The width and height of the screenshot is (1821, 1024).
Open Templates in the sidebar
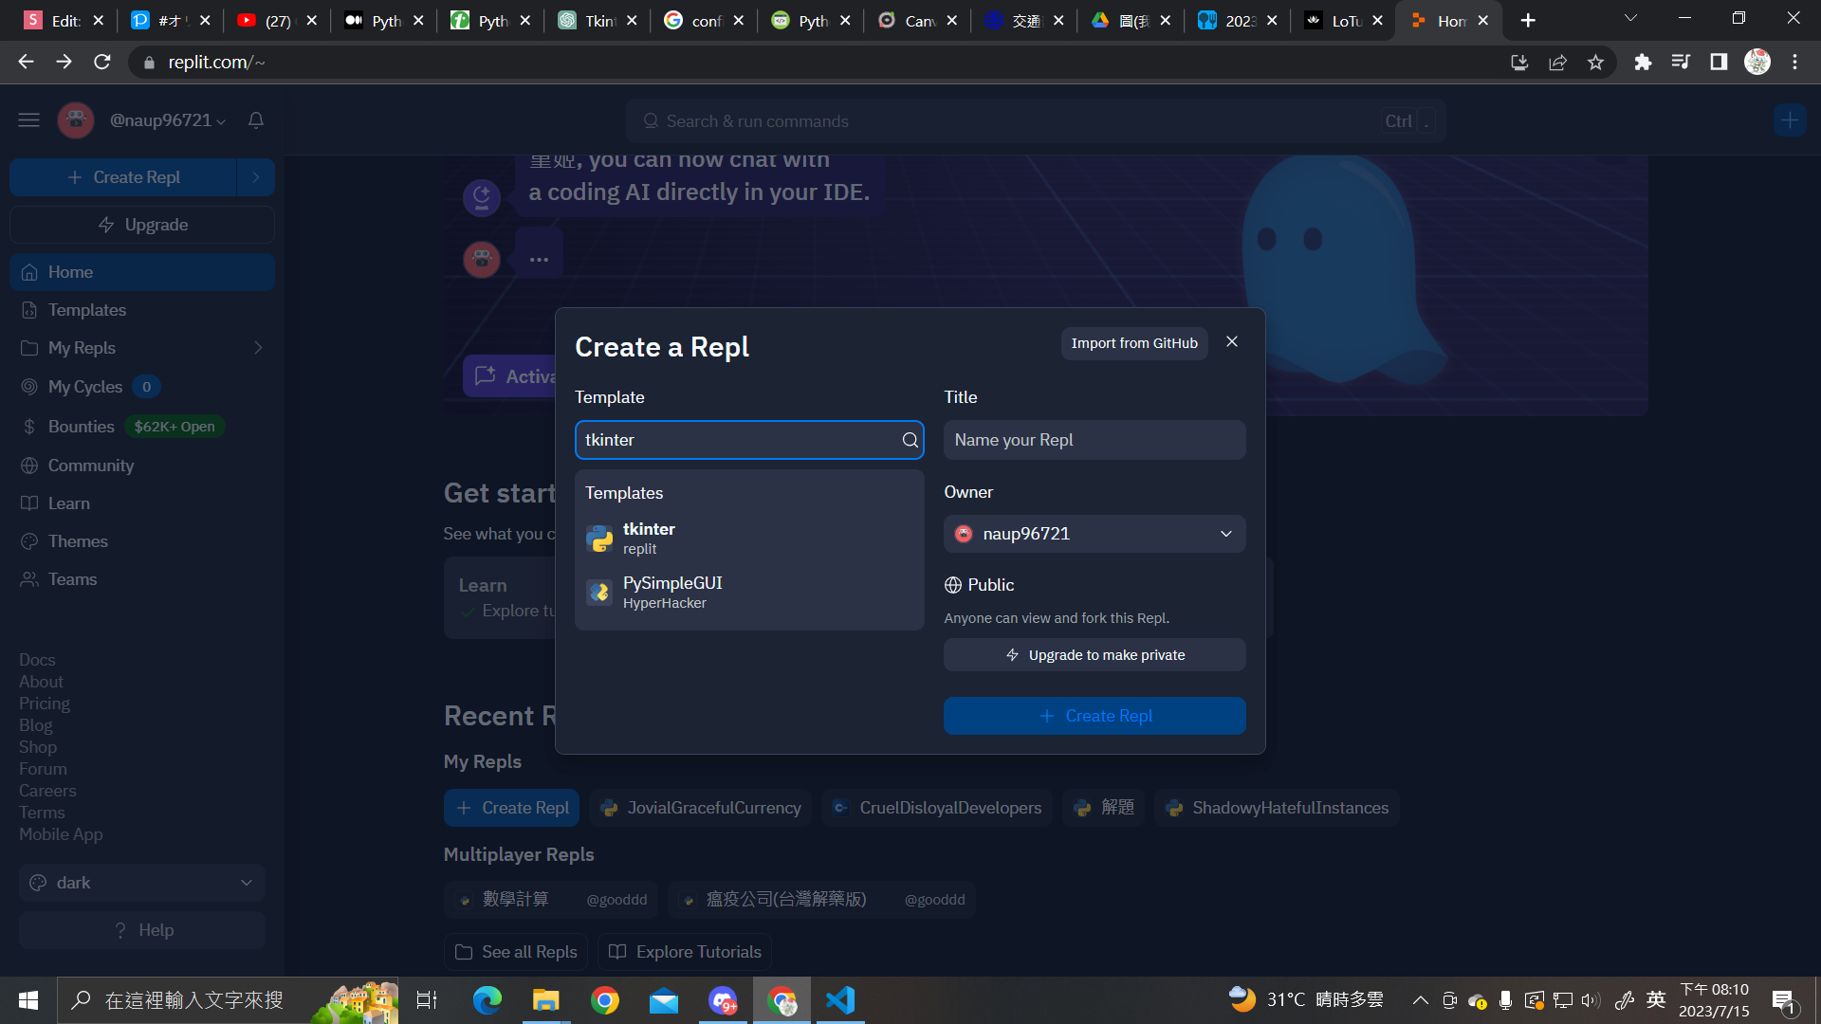point(86,310)
